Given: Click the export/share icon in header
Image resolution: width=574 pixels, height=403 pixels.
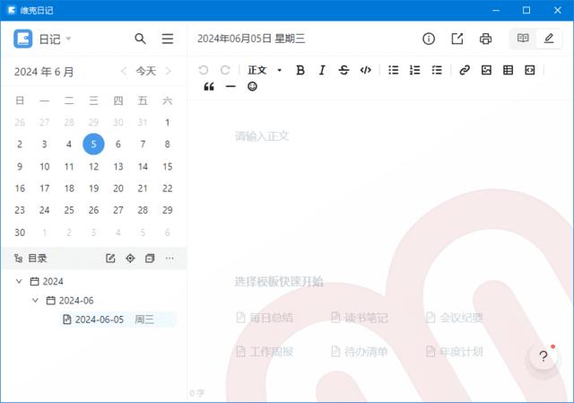Looking at the screenshot, I should (457, 39).
